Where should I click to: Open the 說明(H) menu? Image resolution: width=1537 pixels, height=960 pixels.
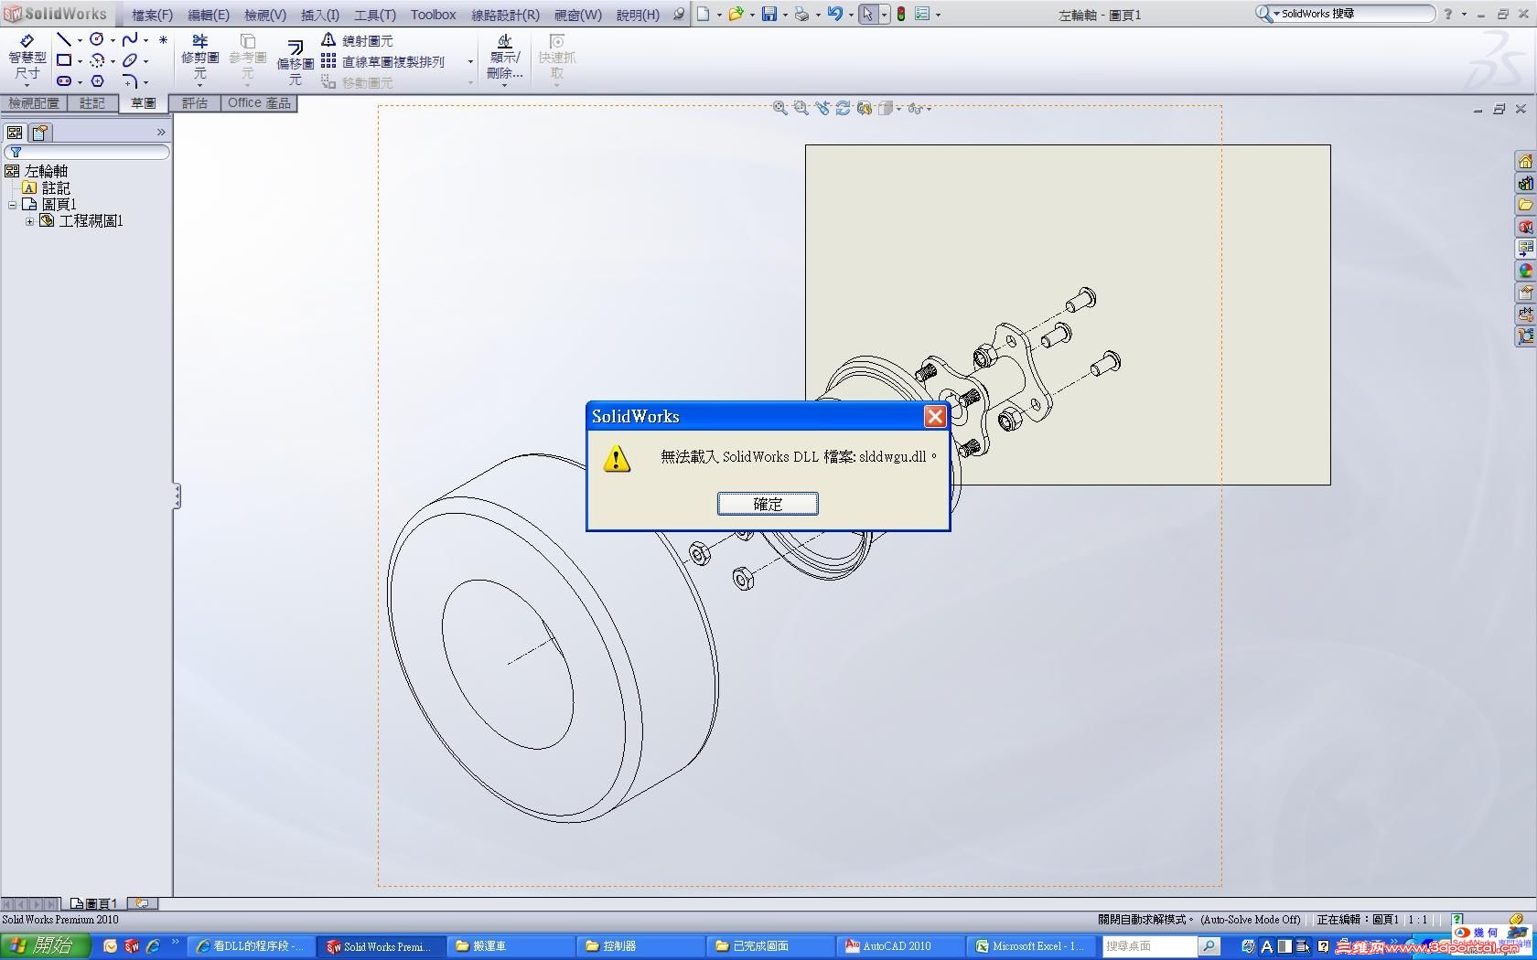[638, 15]
